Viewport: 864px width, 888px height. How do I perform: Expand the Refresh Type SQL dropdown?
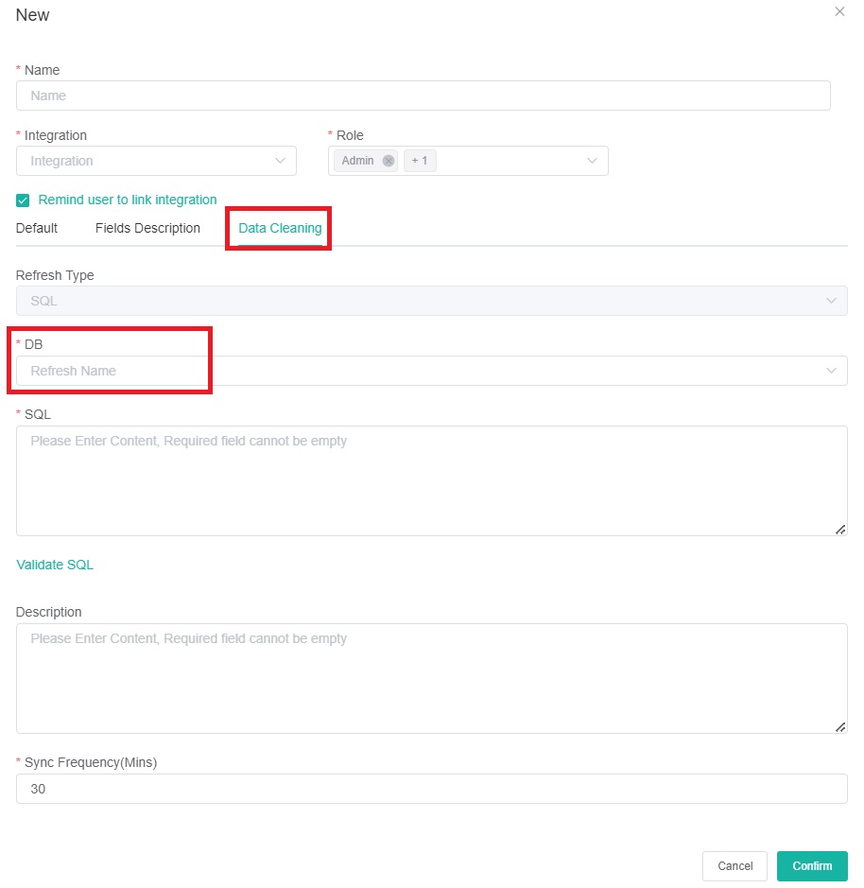(x=432, y=300)
